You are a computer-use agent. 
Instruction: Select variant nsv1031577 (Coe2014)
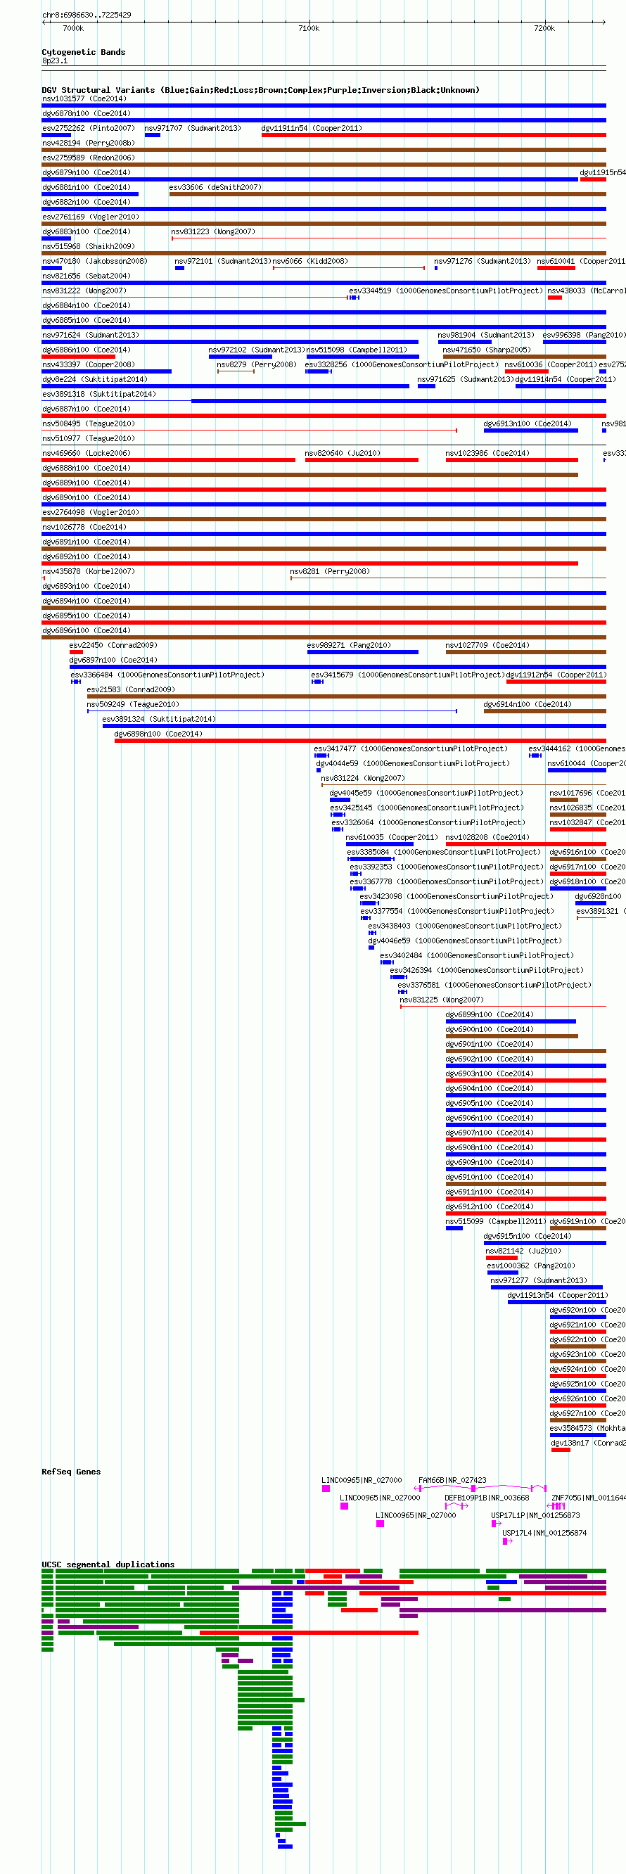[x=84, y=99]
